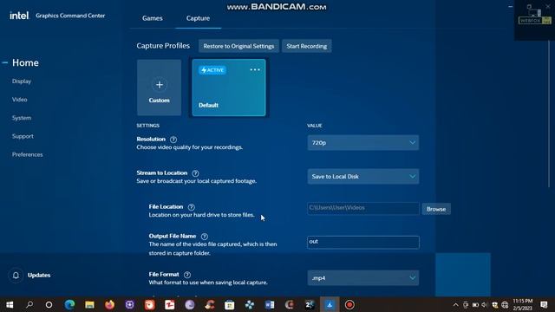Click Restore to Original Settings button
The height and width of the screenshot is (312, 555).
[x=238, y=46]
